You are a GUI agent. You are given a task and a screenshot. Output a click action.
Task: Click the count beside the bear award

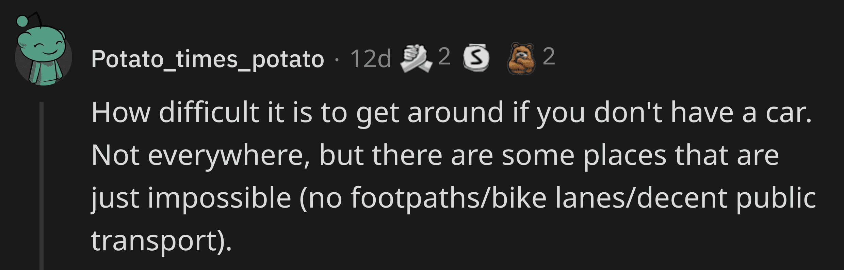tap(549, 57)
